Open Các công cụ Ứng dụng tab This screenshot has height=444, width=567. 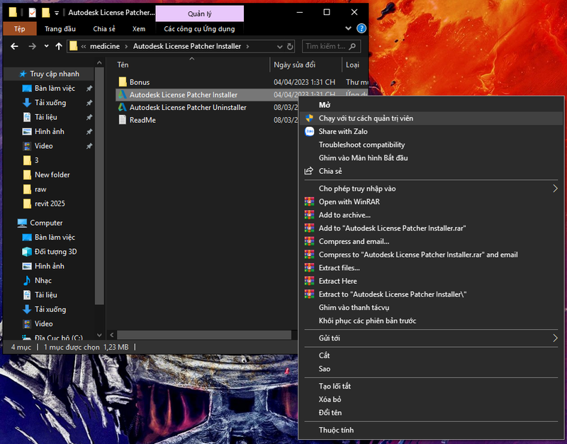click(x=199, y=29)
